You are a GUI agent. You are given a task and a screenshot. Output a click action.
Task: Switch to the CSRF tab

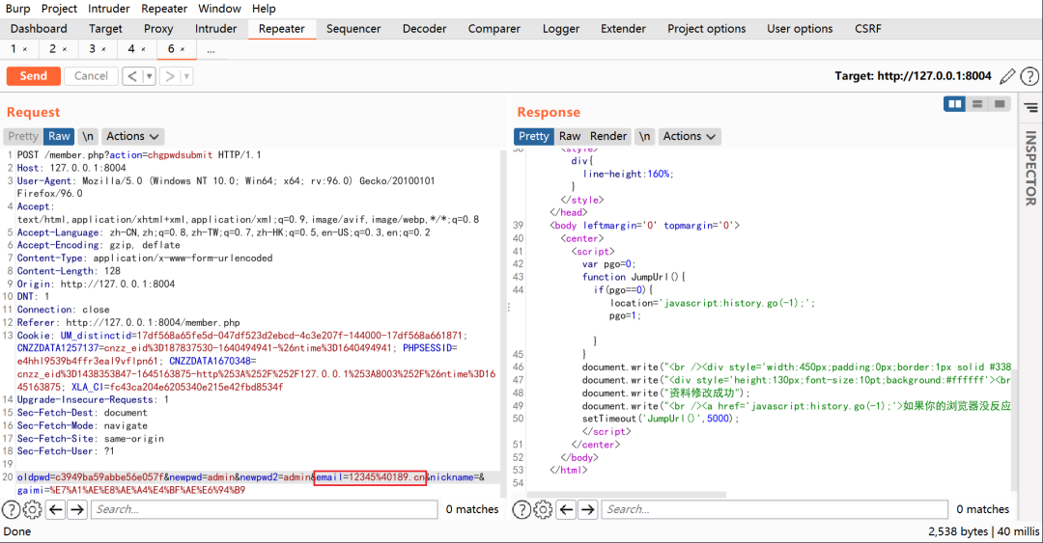pos(868,29)
